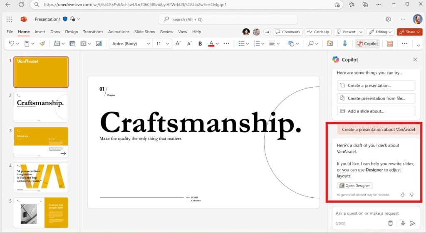
Task: Click the bullets list icon
Action: [241, 43]
